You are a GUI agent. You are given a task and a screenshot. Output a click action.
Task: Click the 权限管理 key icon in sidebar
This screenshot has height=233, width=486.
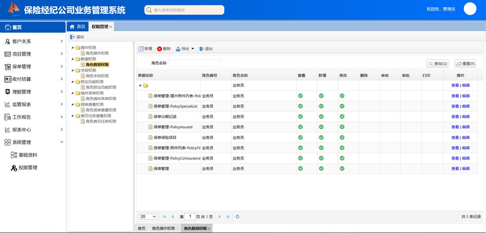tap(14, 168)
